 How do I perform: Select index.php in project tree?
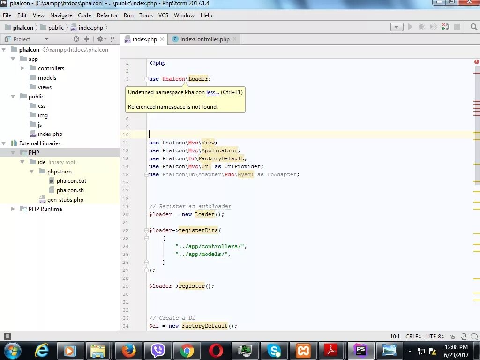coord(46,134)
